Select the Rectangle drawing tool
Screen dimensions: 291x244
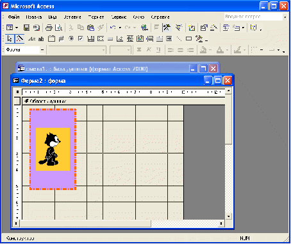click(x=189, y=39)
